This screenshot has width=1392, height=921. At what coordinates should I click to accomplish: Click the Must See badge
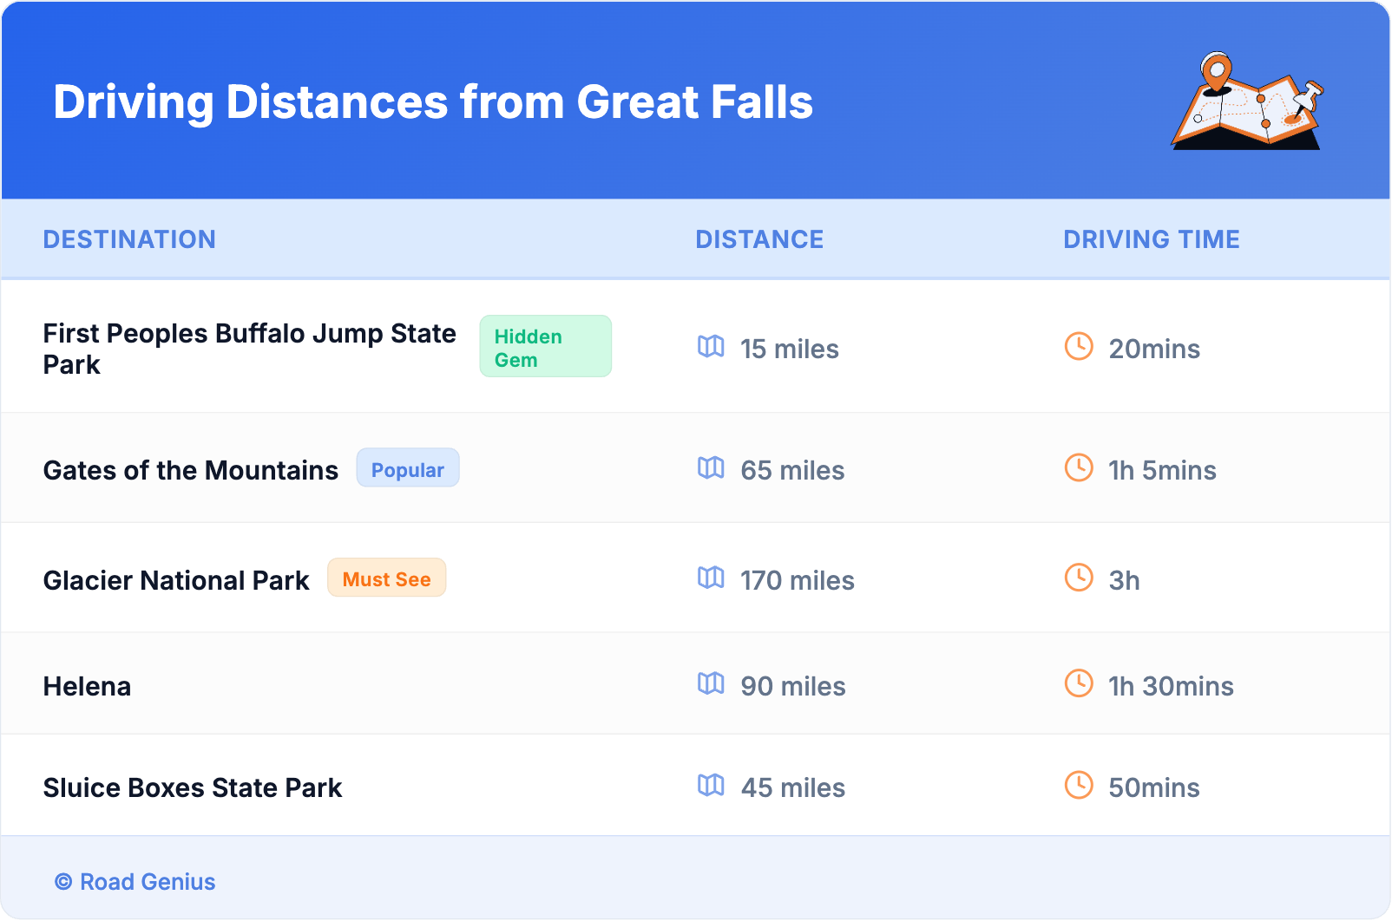click(386, 578)
